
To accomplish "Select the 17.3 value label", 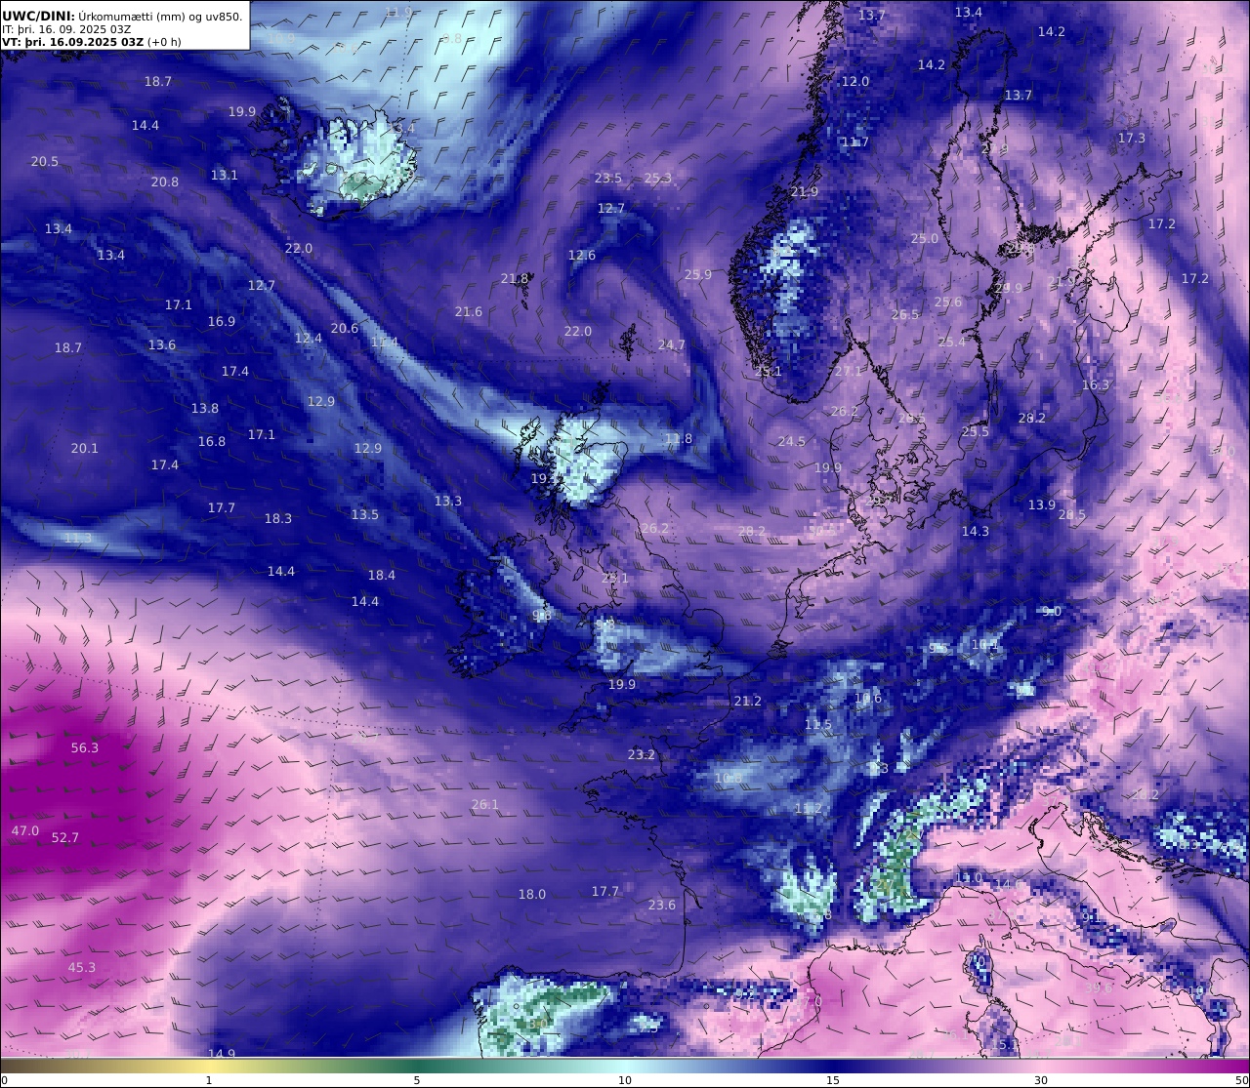I will (x=1132, y=139).
